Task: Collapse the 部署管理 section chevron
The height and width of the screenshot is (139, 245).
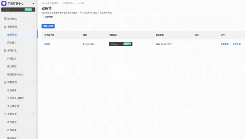Action: click(x=34, y=82)
